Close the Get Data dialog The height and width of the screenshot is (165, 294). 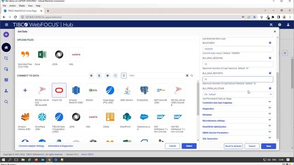pyautogui.click(x=275, y=32)
